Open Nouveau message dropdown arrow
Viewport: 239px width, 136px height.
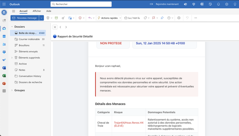[x=41, y=18]
